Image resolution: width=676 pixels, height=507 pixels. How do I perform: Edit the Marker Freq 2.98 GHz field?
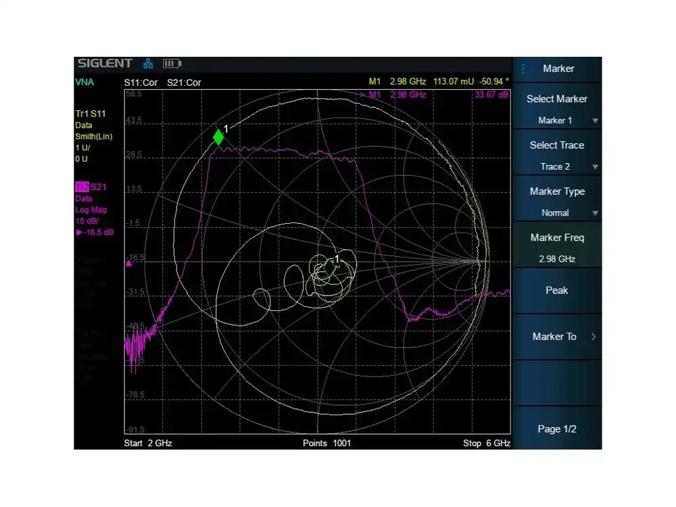click(x=557, y=247)
